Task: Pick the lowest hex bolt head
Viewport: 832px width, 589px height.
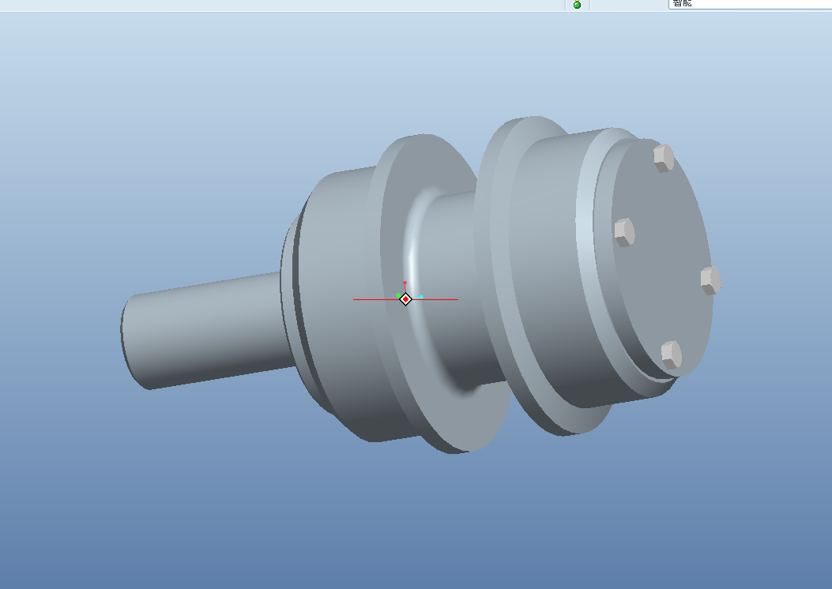Action: [x=672, y=355]
